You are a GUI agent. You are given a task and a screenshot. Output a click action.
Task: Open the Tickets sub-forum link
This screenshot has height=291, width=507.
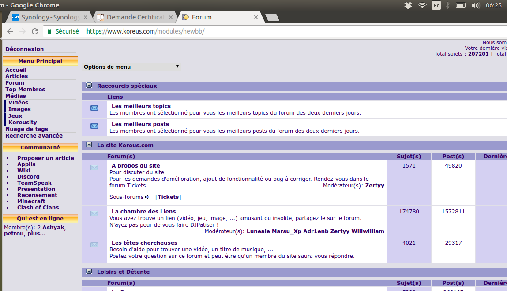168,197
